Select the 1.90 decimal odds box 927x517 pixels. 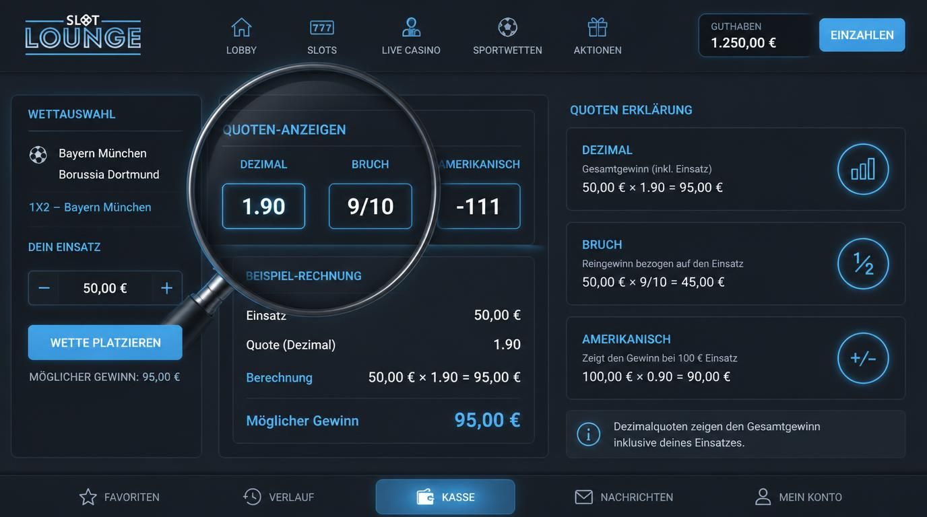pos(263,206)
